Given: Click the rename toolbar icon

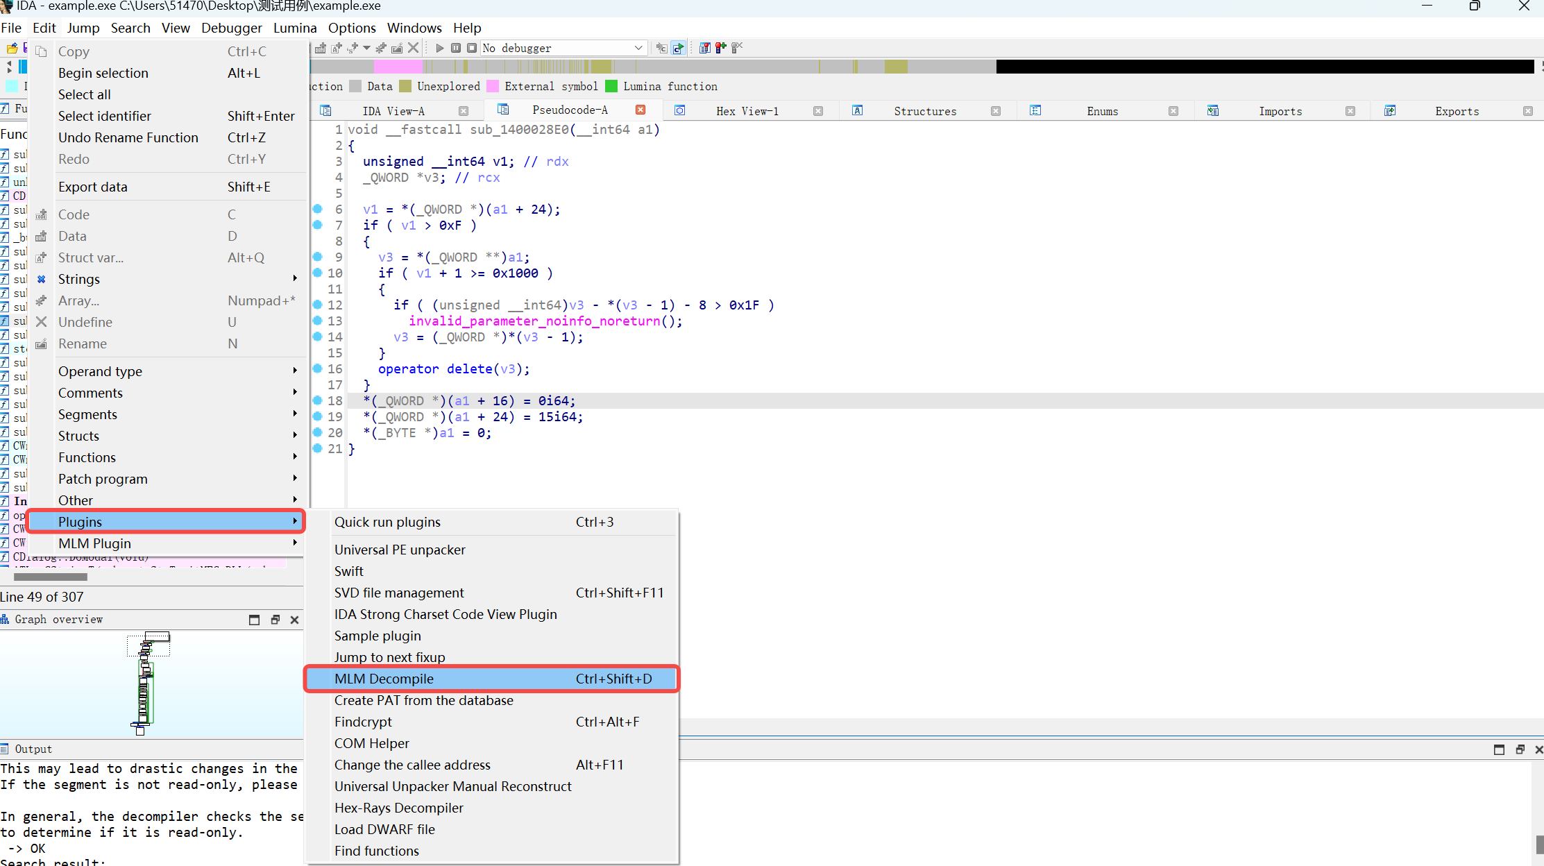Looking at the screenshot, I should tap(397, 48).
